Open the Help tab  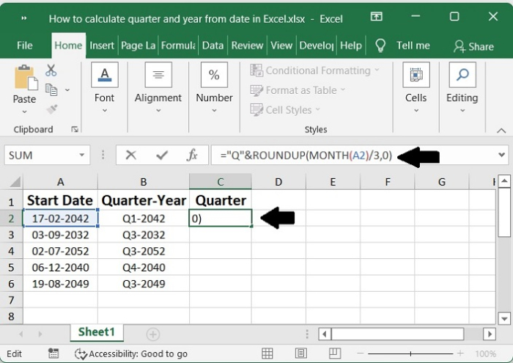click(x=351, y=45)
